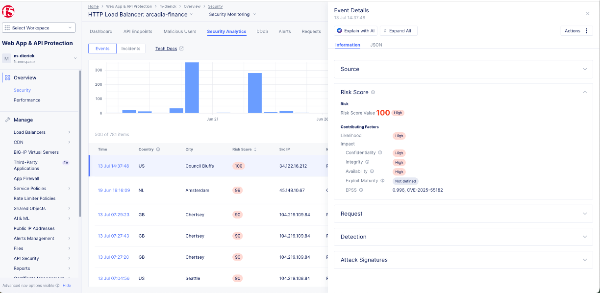Click the Exploit Maturity info icon
Image resolution: width=600 pixels, height=293 pixels.
point(382,180)
